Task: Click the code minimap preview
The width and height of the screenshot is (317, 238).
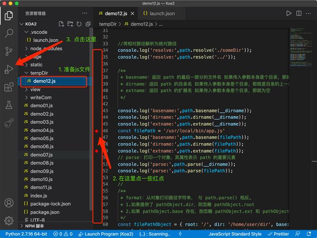Action: click(x=301, y=47)
